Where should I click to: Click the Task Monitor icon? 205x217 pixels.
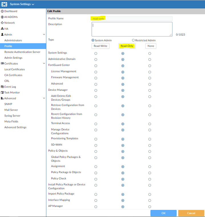point(2,93)
